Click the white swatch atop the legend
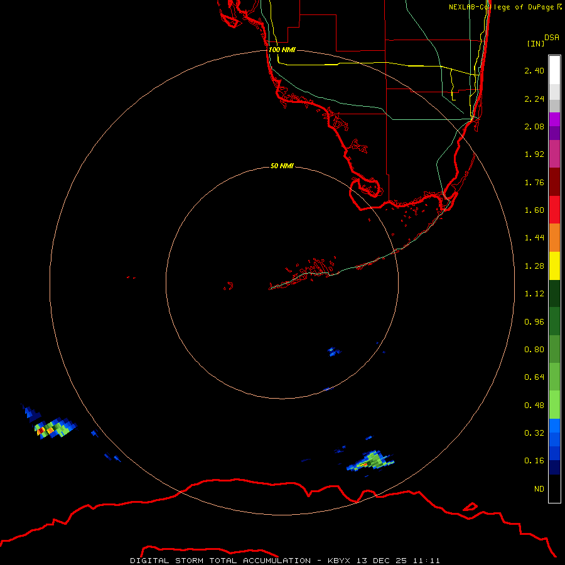 tap(554, 70)
